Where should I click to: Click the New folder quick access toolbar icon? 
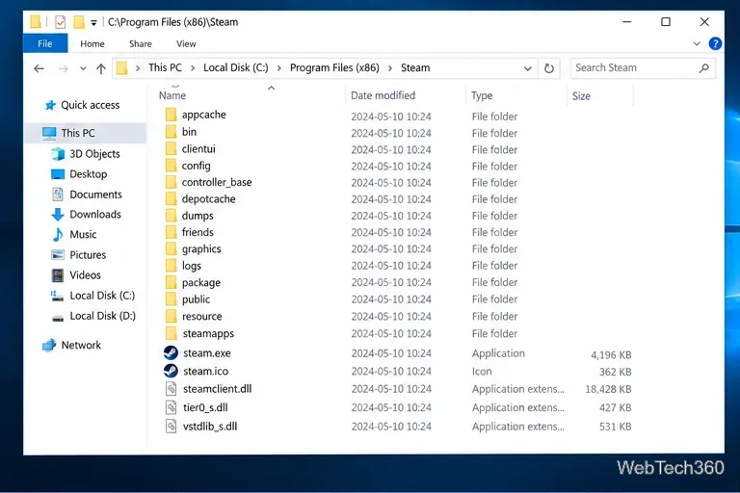79,22
